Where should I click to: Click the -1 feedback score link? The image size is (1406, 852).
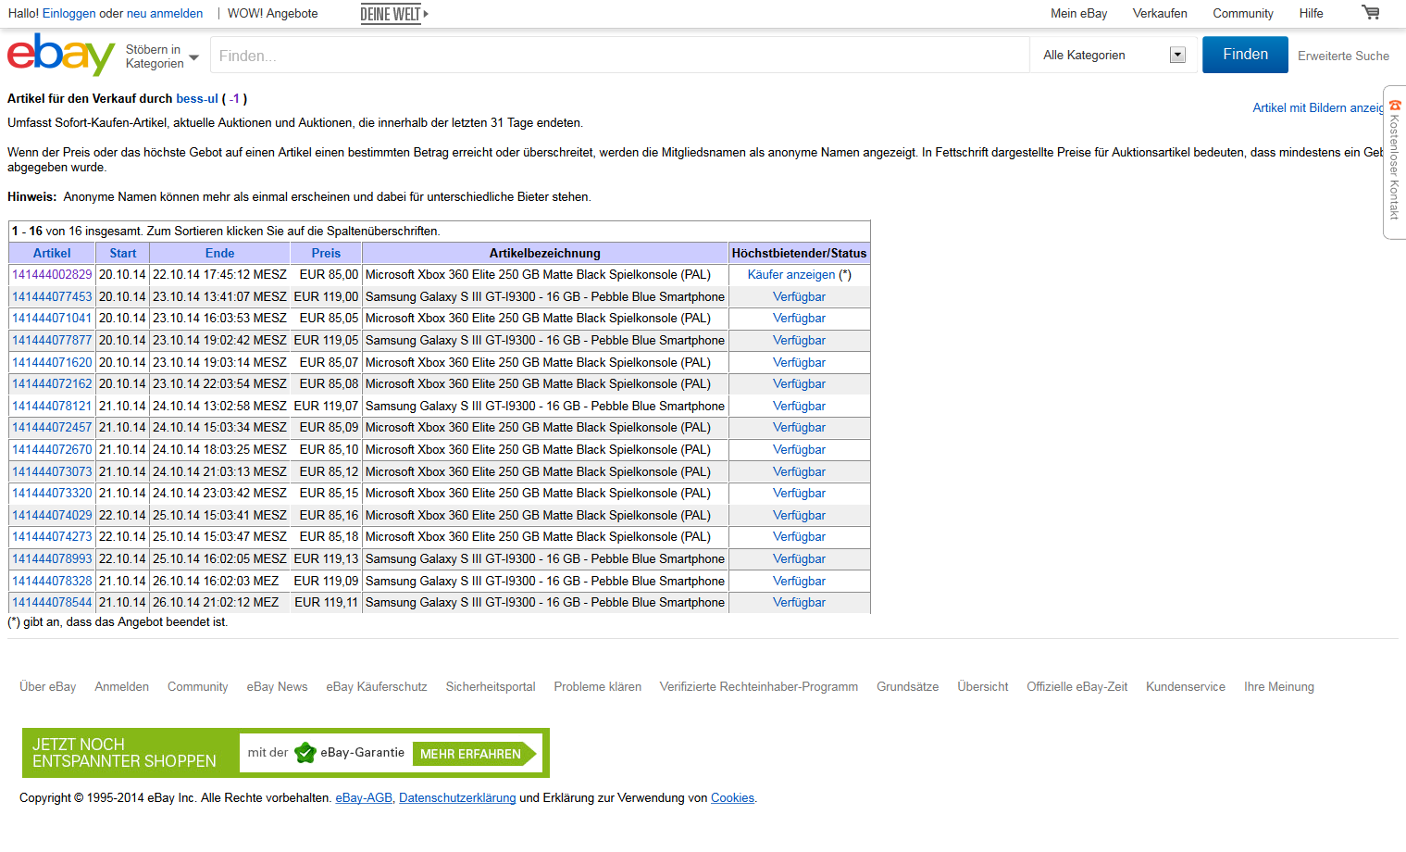click(x=234, y=98)
